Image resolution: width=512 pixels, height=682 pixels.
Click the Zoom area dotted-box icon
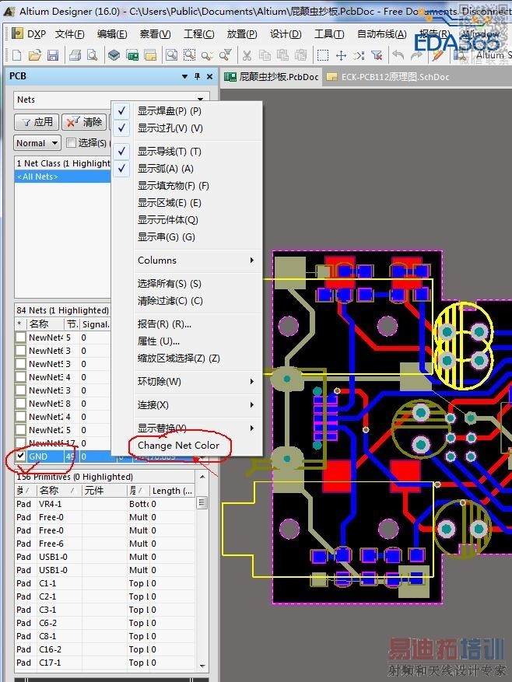(189, 55)
